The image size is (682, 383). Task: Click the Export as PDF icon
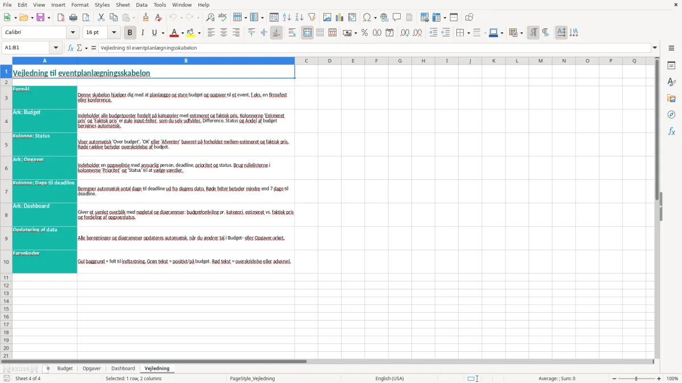(x=61, y=18)
